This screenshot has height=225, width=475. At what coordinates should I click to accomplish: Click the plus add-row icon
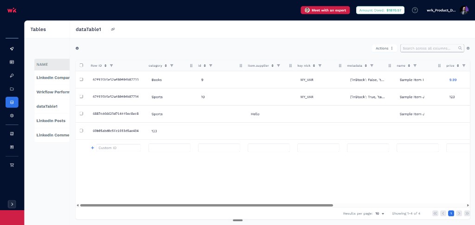tap(92, 148)
